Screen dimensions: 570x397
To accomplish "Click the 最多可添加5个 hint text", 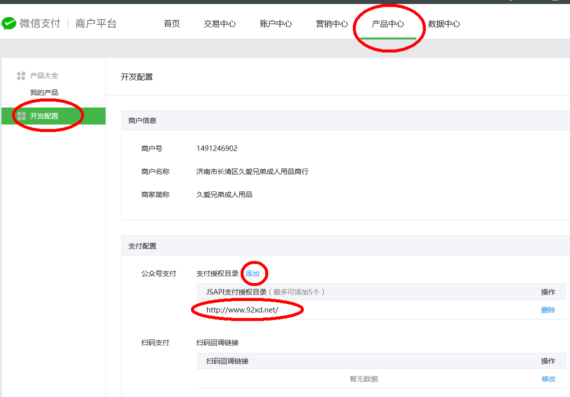I will point(297,292).
